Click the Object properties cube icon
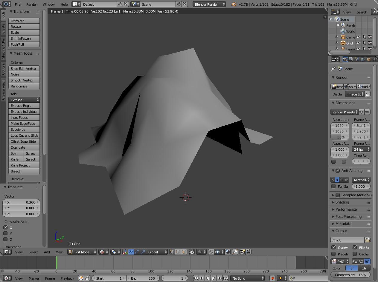 pyautogui.click(x=368, y=59)
